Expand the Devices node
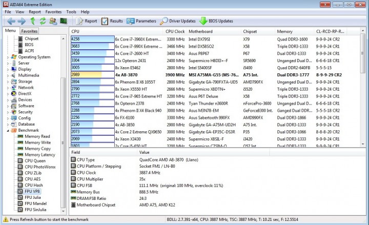369x225 pixels. click(8, 100)
